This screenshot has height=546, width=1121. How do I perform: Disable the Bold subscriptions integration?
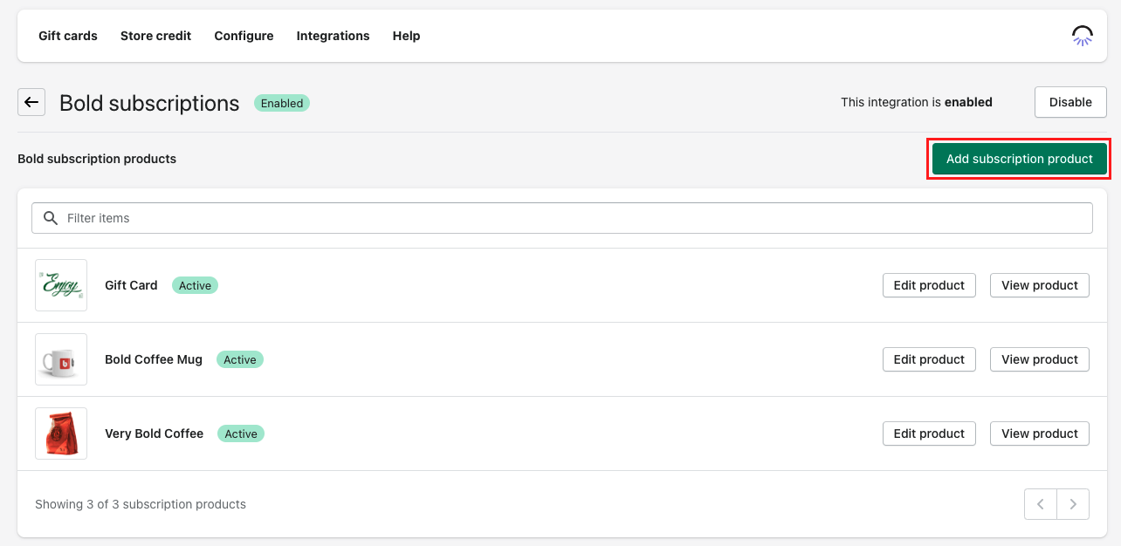point(1070,102)
